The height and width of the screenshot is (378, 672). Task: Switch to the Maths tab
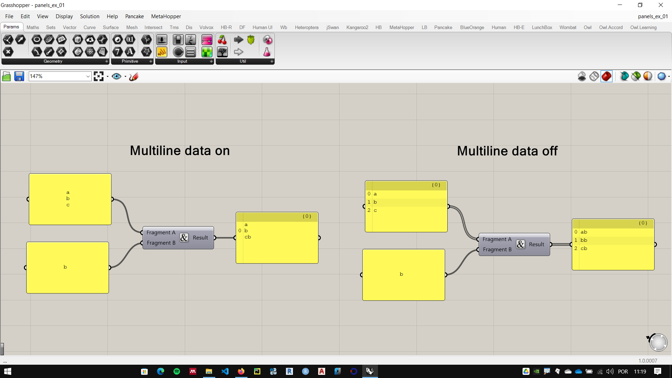(x=33, y=27)
